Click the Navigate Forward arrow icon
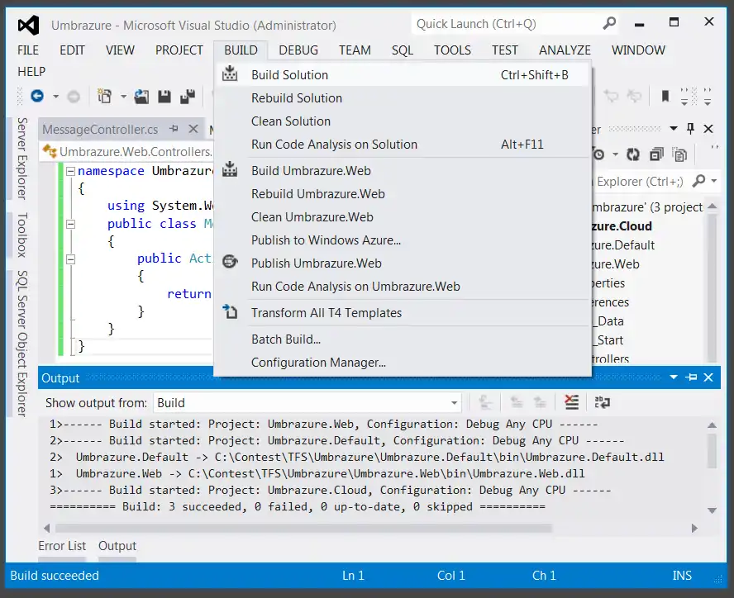Viewport: 734px width, 598px height. coord(74,97)
